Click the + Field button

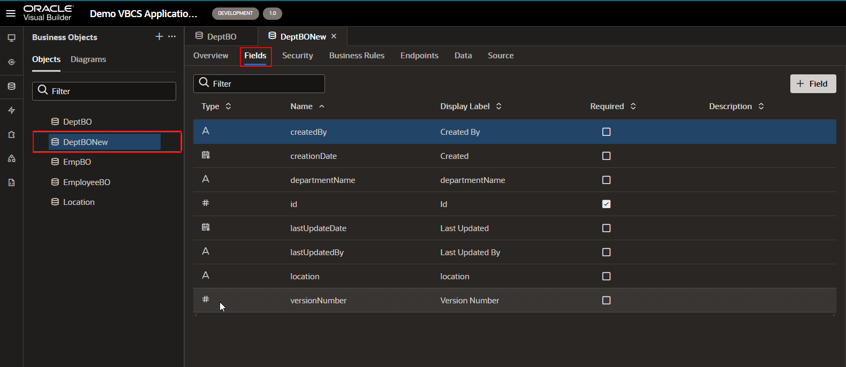click(813, 83)
